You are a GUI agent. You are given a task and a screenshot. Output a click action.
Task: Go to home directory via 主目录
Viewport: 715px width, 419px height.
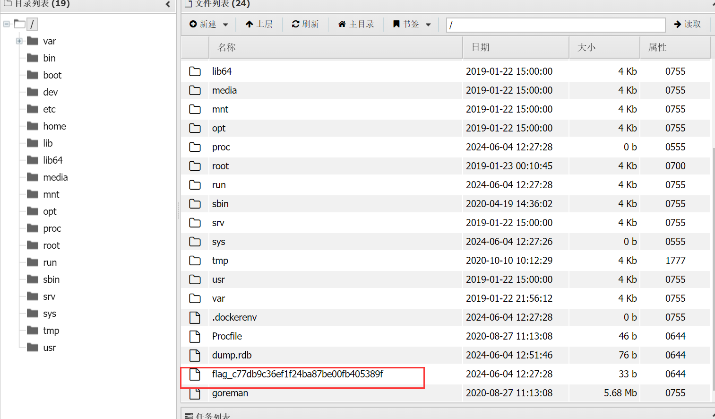click(x=356, y=24)
